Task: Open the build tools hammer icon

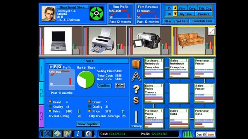Action: 47,134
